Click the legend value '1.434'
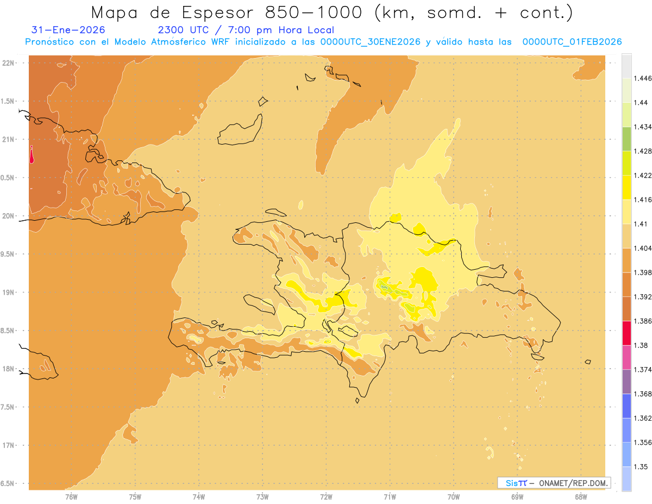 pyautogui.click(x=644, y=127)
